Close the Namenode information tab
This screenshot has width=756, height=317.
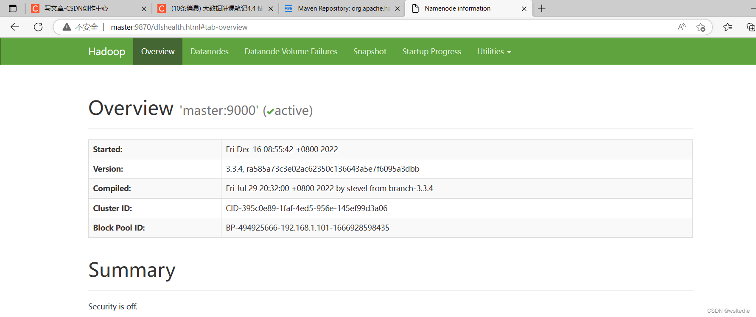coord(524,8)
